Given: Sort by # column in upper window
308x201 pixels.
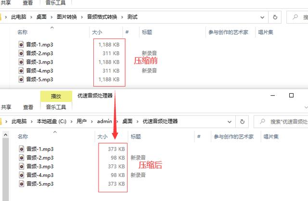Looking at the screenshot, I should [x=127, y=32].
